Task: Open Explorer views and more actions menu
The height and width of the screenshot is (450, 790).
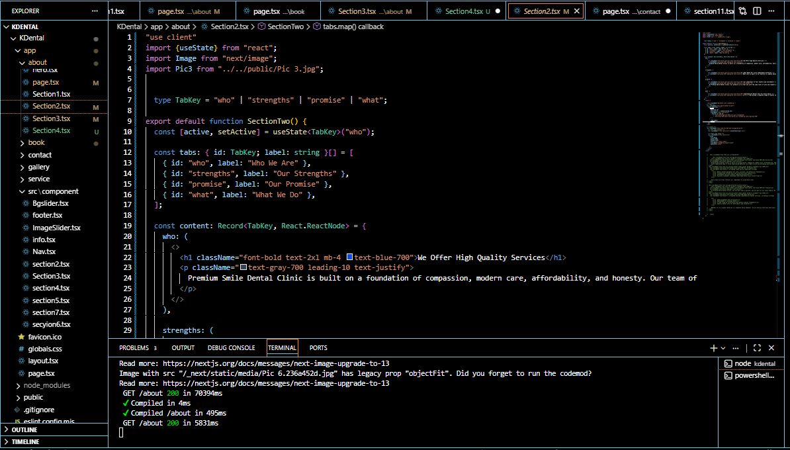Action: point(95,11)
